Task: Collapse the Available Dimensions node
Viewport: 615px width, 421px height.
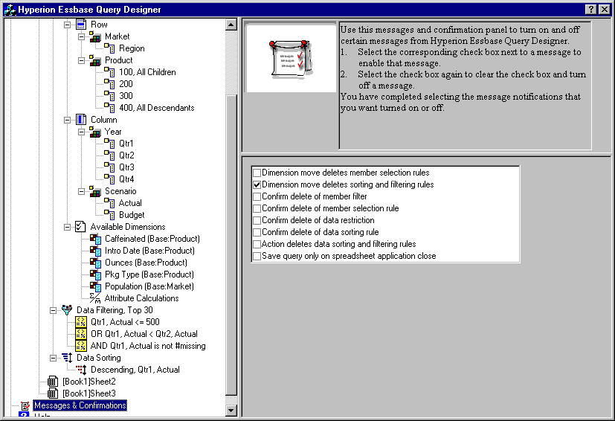Action: [68, 227]
